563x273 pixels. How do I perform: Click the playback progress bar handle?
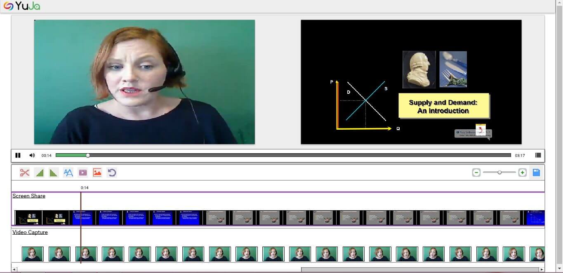(x=88, y=155)
